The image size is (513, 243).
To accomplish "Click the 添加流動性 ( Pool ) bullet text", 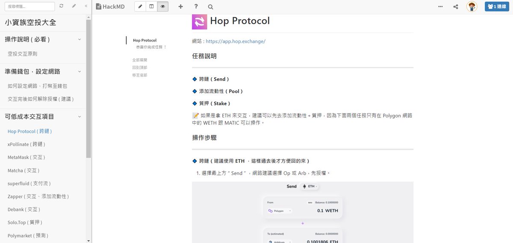I will [x=221, y=91].
